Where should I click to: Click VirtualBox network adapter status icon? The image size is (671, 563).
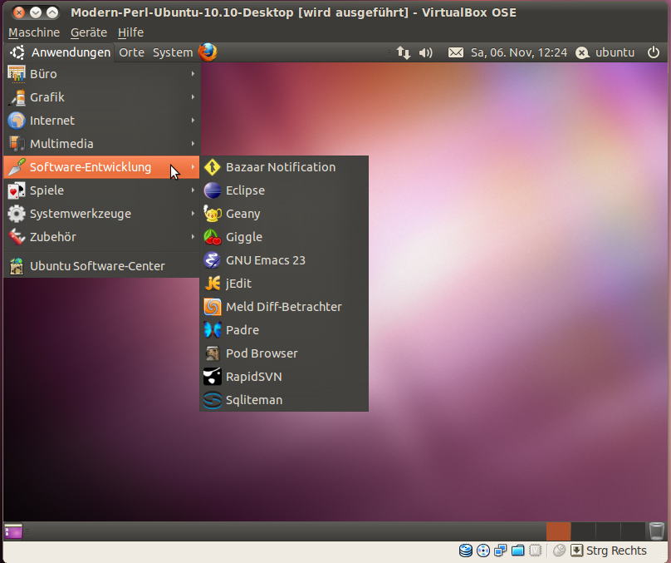(x=500, y=551)
